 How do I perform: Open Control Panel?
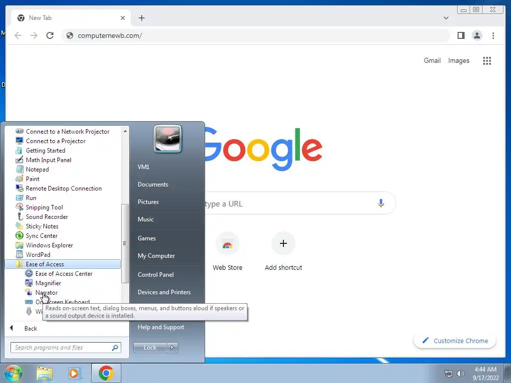156,275
